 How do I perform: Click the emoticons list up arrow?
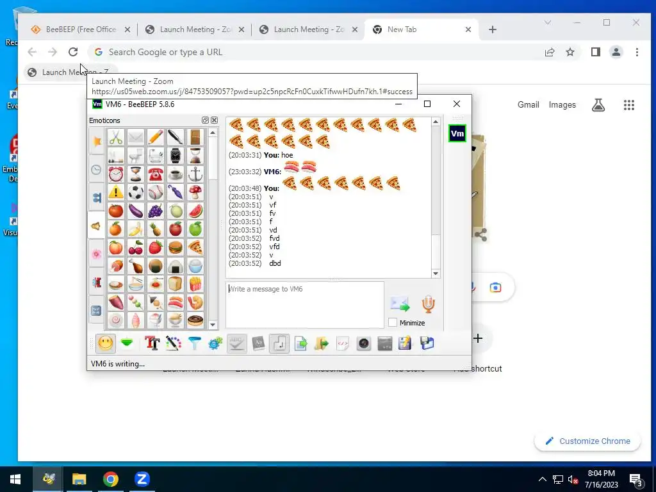tap(213, 133)
